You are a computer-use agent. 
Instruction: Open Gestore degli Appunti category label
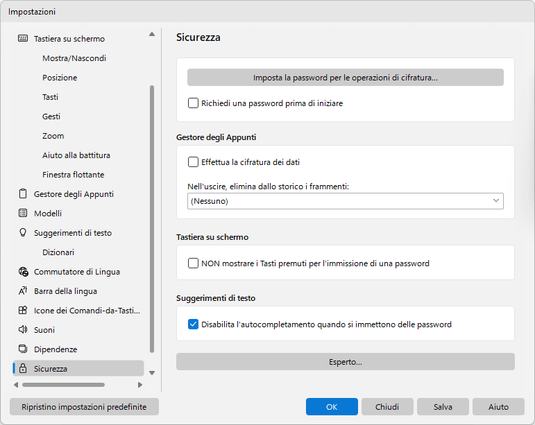74,194
